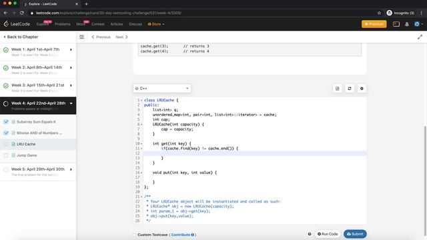Click the LRU Cache document icon
The width and height of the screenshot is (427, 240).
[13, 144]
